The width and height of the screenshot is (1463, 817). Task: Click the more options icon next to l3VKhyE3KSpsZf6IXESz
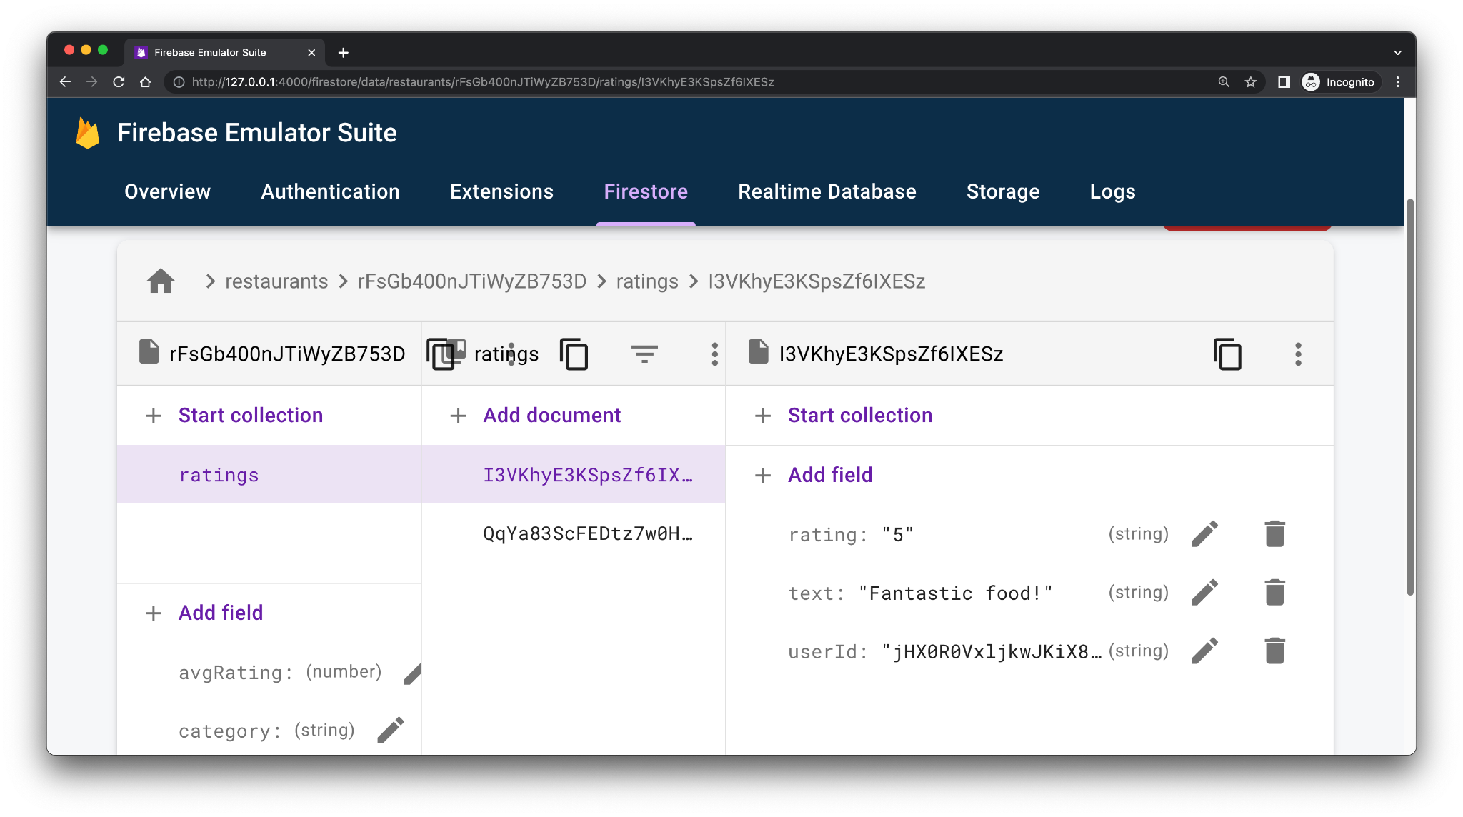[x=1297, y=353]
